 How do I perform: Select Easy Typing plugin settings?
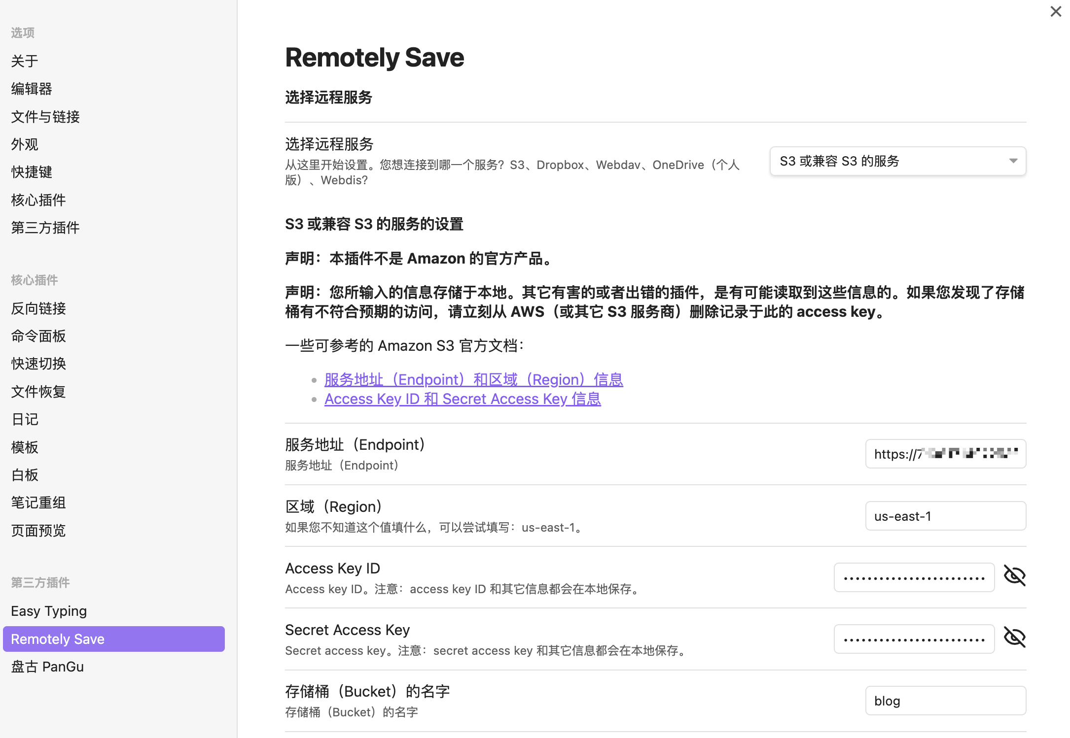(49, 611)
